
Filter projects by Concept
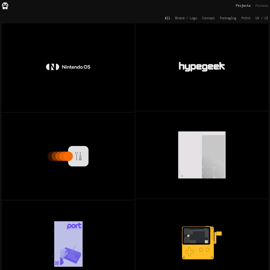(x=208, y=18)
